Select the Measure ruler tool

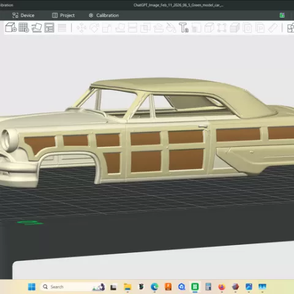273,28
